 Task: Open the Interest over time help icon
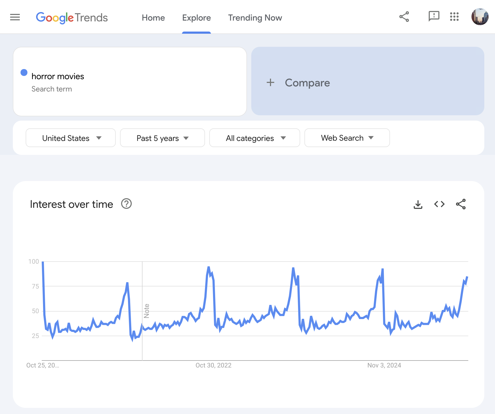pos(126,204)
